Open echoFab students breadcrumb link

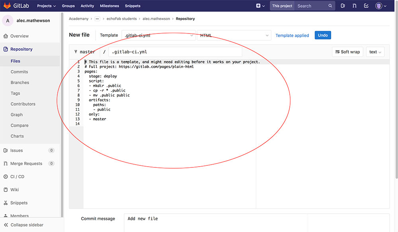[x=121, y=19]
